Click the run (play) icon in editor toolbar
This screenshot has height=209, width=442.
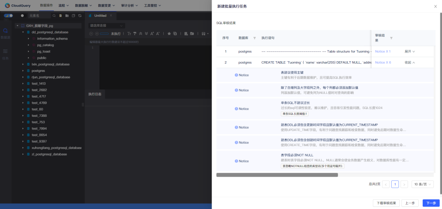(x=91, y=33)
